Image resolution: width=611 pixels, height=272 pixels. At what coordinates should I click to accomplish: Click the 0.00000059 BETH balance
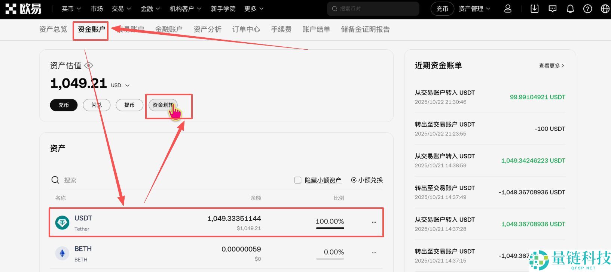coord(241,249)
